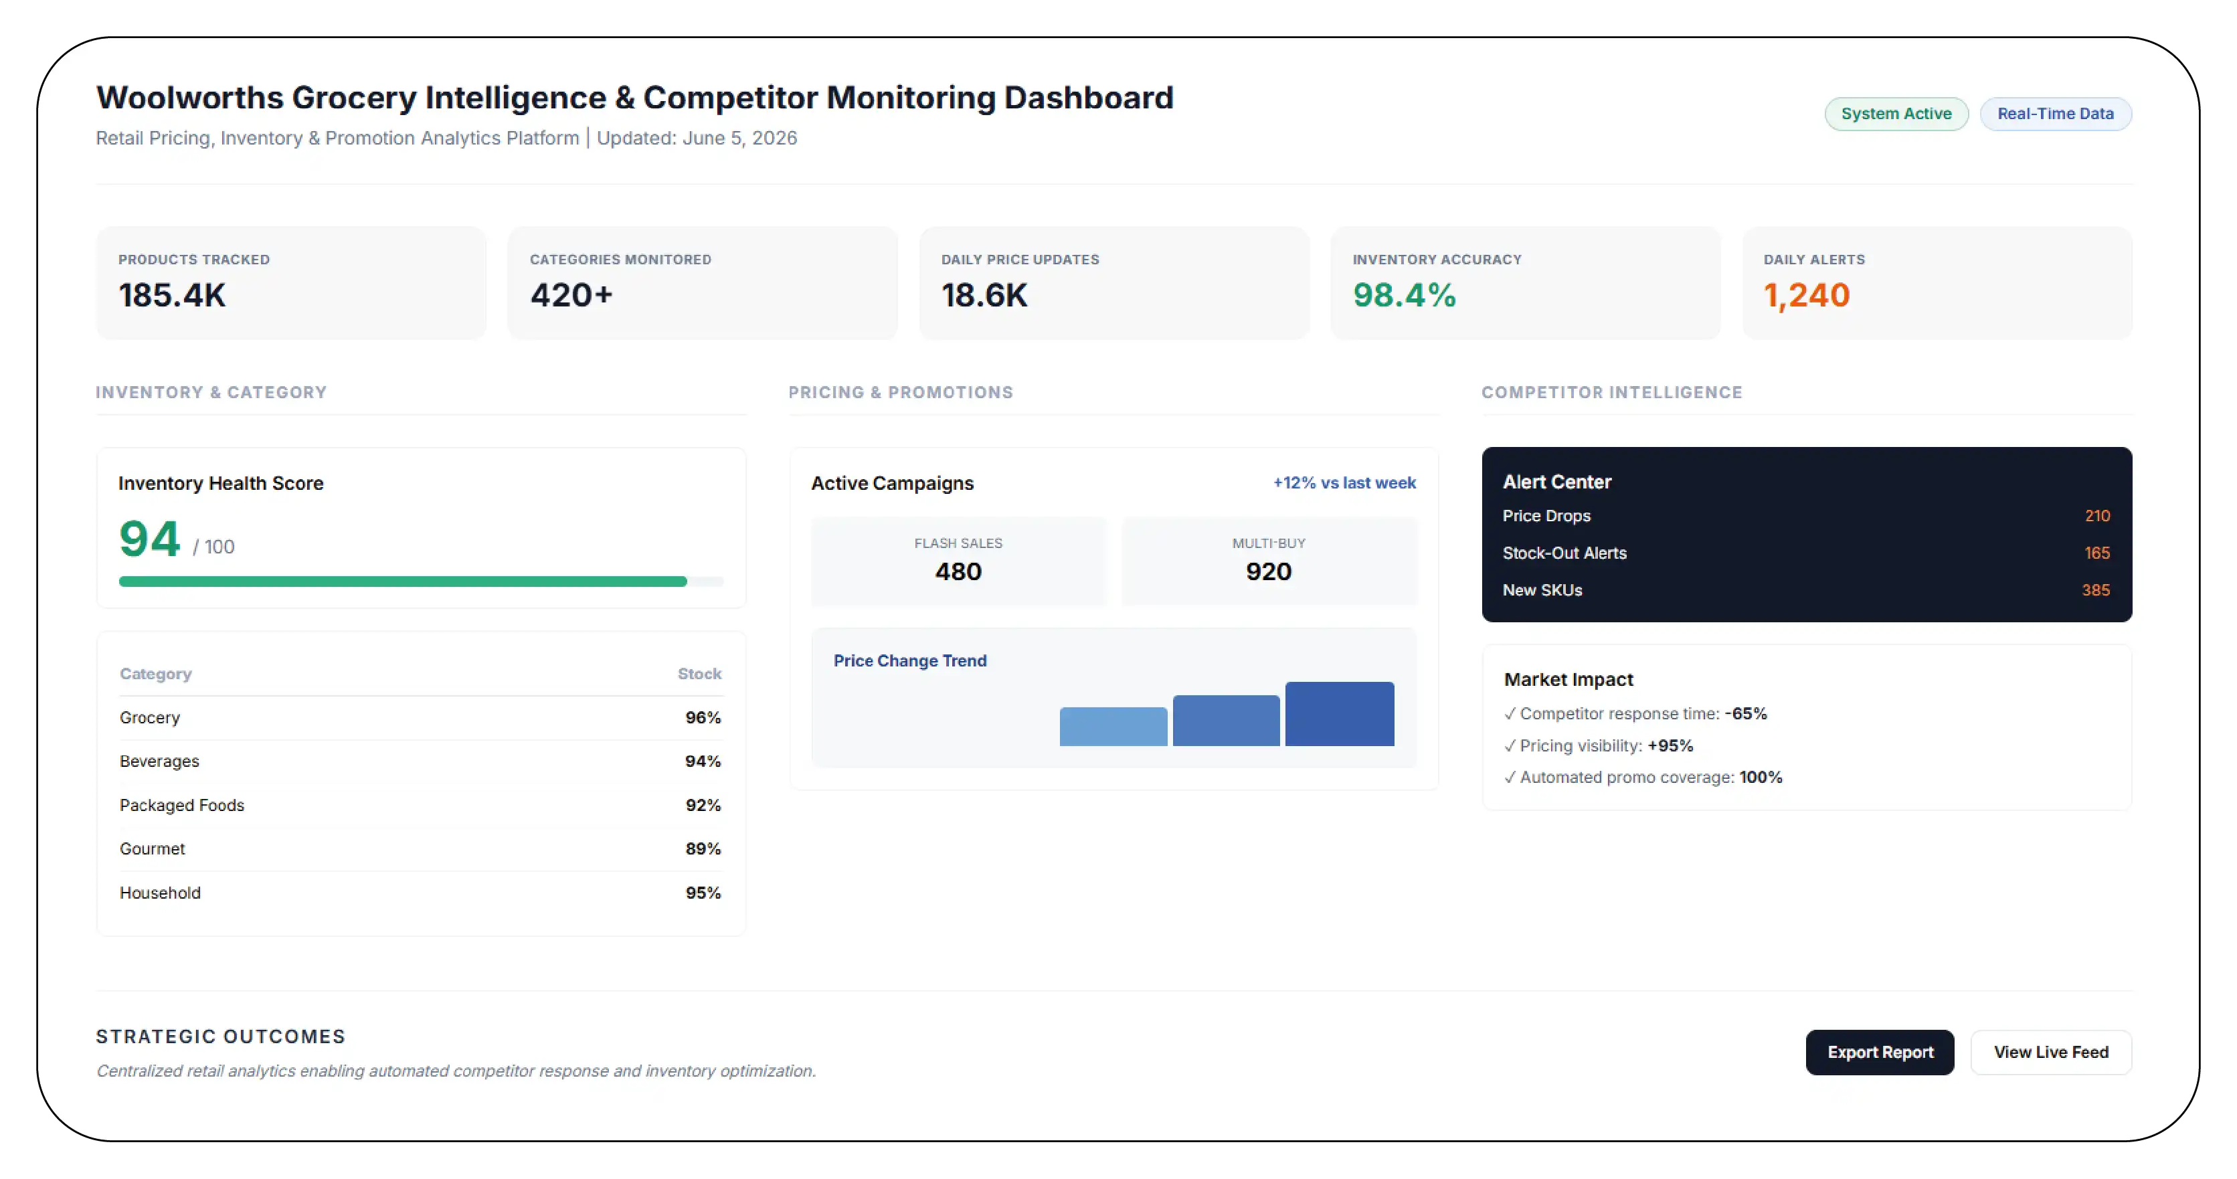This screenshot has height=1179, width=2237.
Task: Click the Category column header
Action: (155, 674)
